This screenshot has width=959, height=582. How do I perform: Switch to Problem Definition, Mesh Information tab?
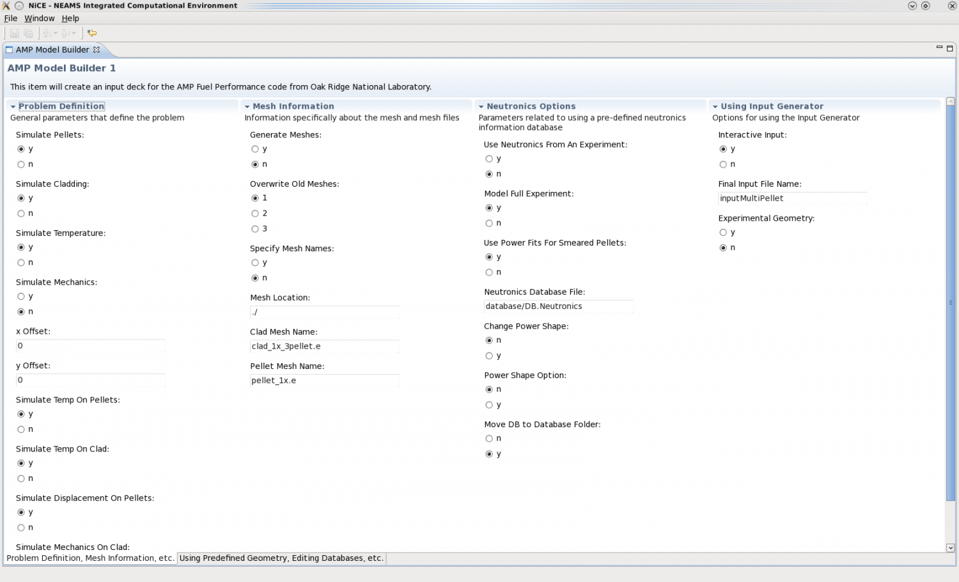(90, 558)
